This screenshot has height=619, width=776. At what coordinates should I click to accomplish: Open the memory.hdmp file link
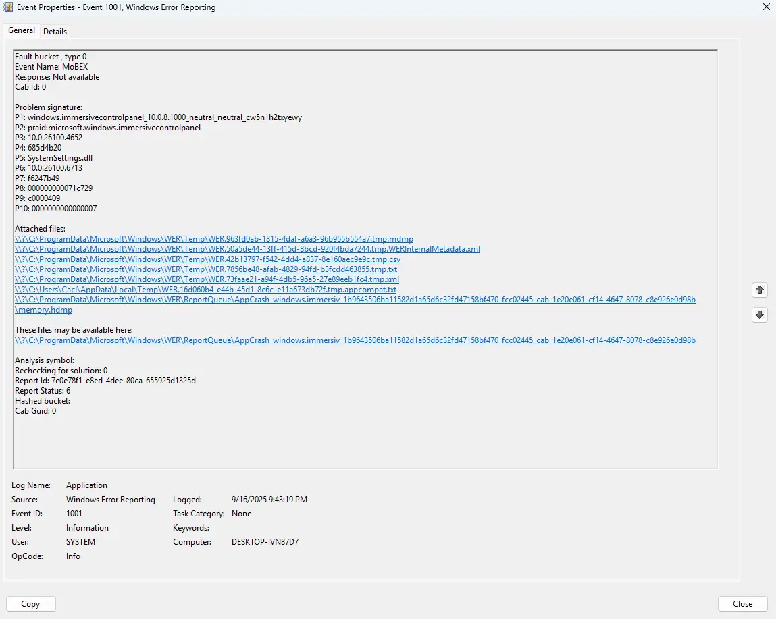tap(43, 309)
